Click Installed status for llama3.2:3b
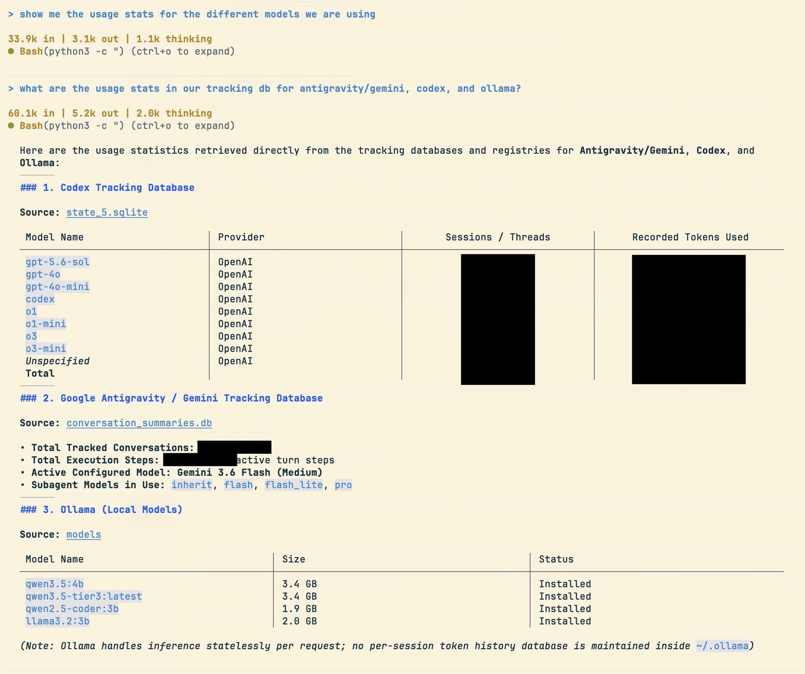The image size is (805, 674). 565,621
